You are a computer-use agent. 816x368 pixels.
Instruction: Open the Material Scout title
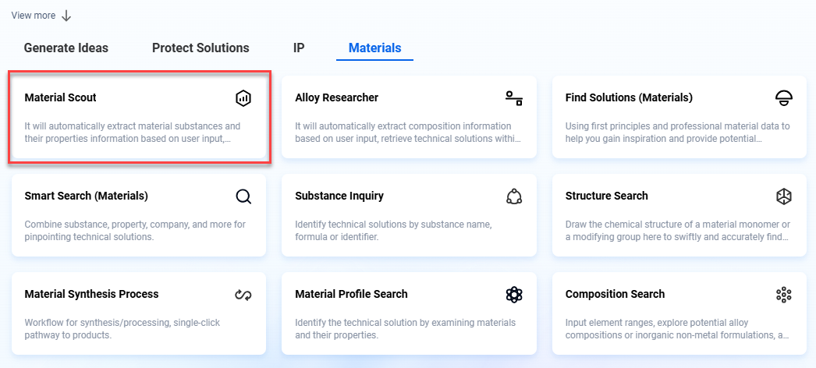coord(61,98)
